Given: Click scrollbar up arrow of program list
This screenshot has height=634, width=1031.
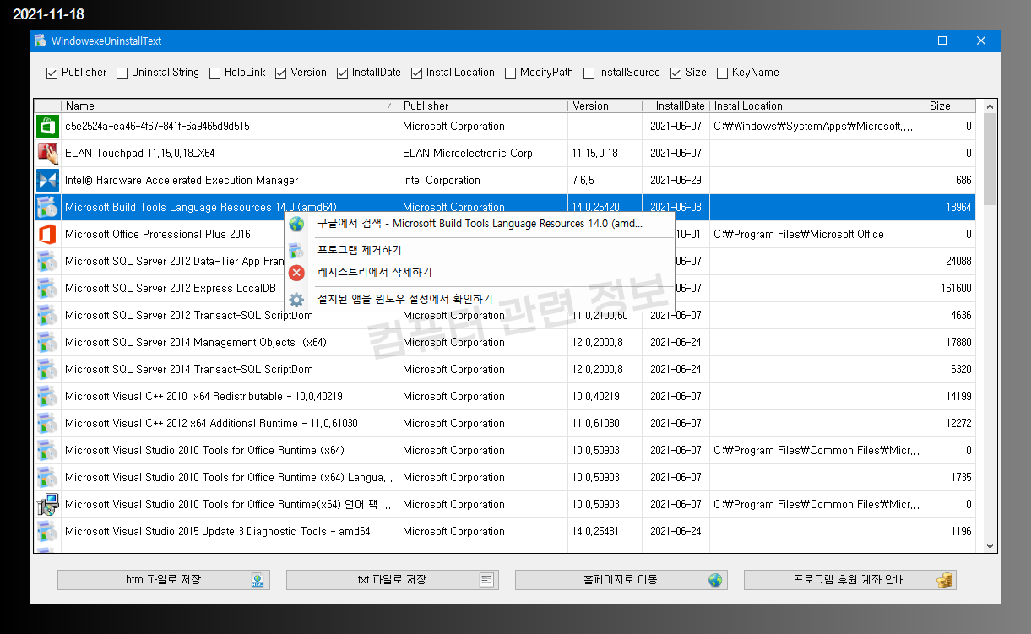Looking at the screenshot, I should [990, 106].
